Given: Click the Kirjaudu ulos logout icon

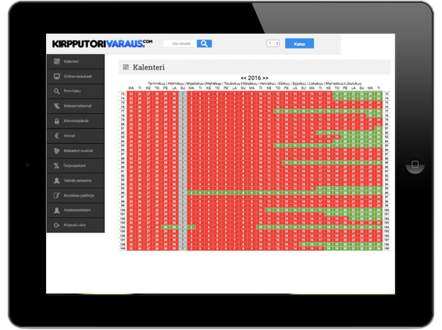Looking at the screenshot, I should tap(57, 225).
